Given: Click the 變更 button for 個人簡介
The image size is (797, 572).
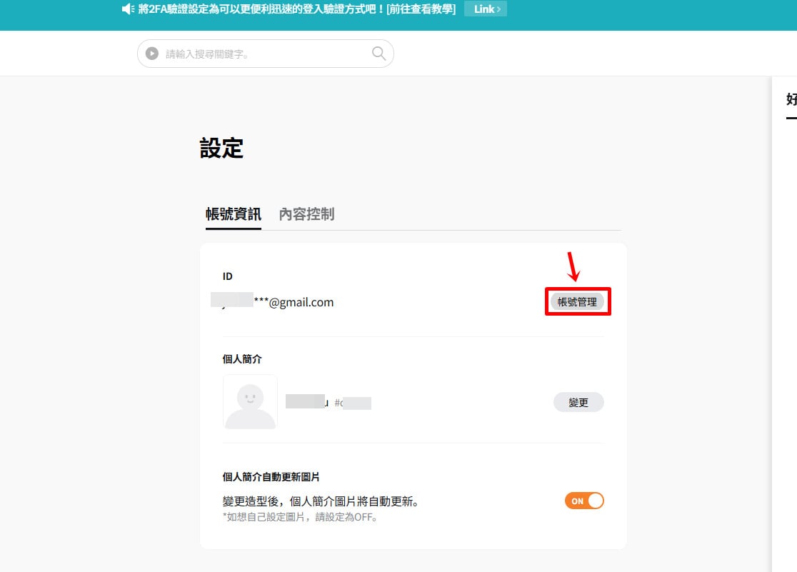Looking at the screenshot, I should (x=578, y=402).
